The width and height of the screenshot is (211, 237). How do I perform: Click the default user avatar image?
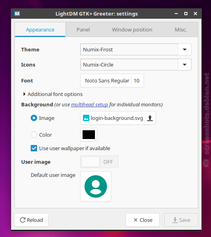click(x=96, y=186)
